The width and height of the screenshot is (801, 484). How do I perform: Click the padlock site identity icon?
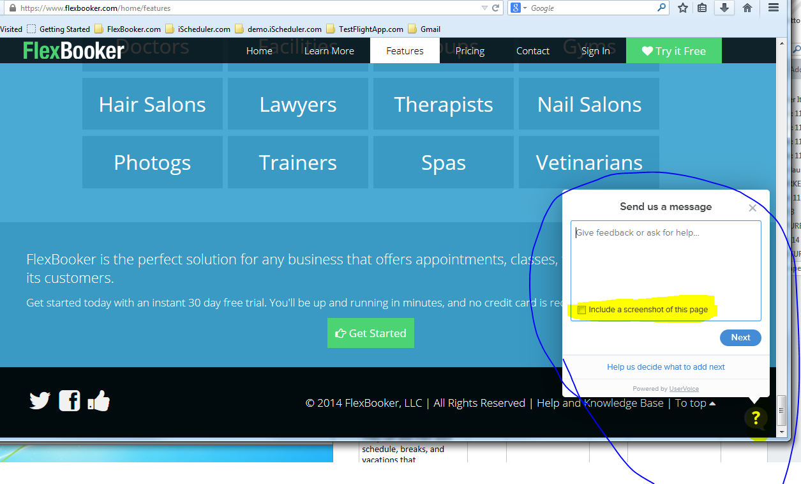pos(12,8)
